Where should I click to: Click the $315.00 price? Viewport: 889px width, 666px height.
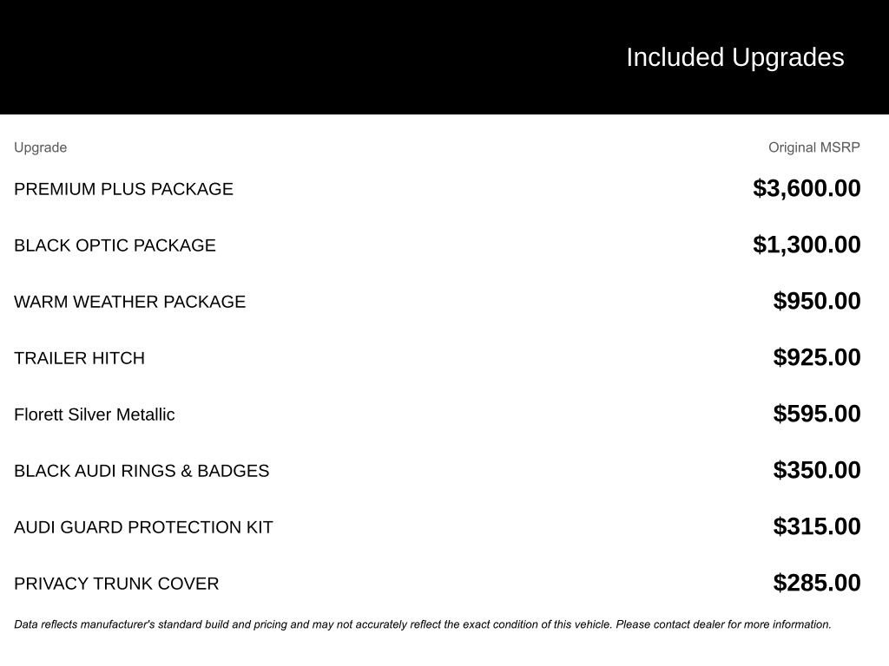[x=817, y=526]
